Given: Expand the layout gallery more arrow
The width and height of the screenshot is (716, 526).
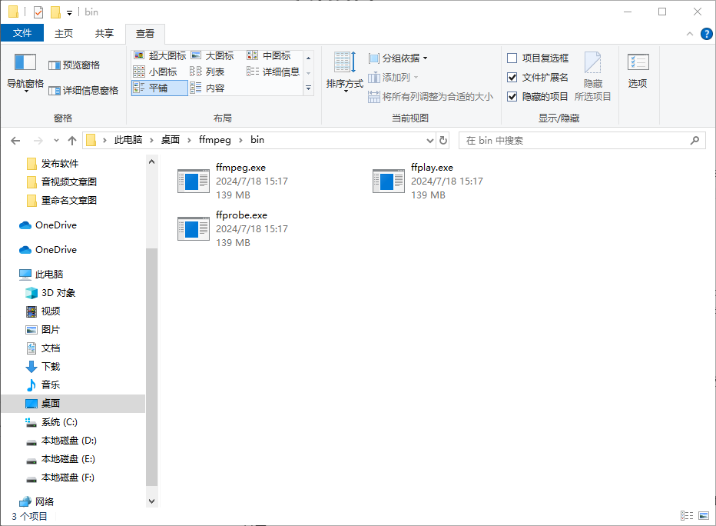Looking at the screenshot, I should tap(309, 88).
